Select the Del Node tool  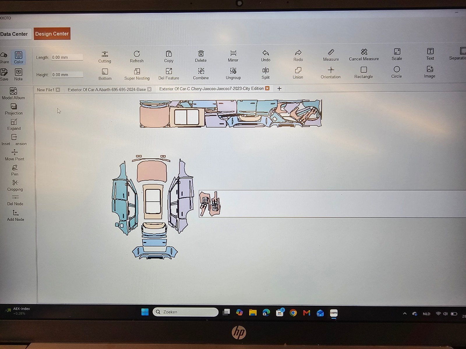[15, 200]
